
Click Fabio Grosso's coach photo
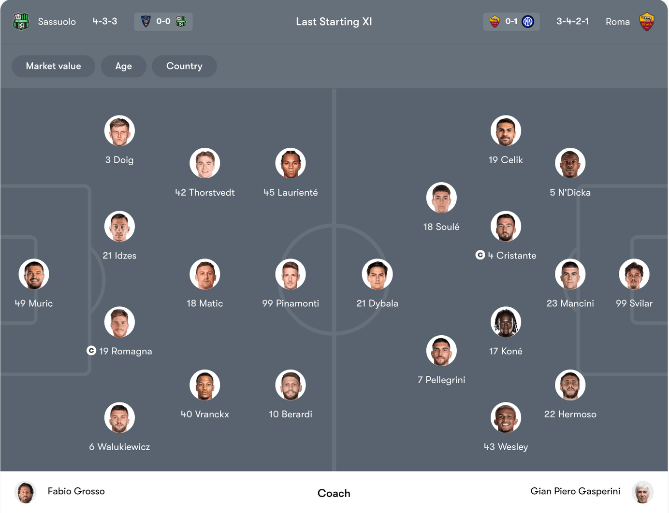click(25, 492)
